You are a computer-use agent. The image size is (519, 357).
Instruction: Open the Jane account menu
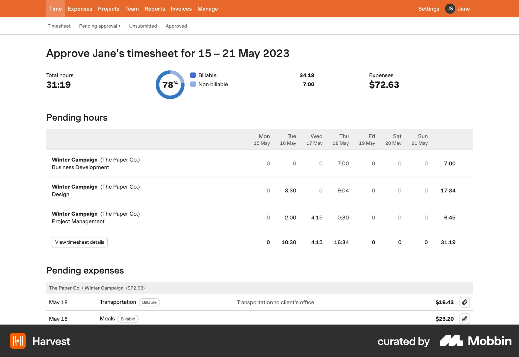(x=464, y=9)
